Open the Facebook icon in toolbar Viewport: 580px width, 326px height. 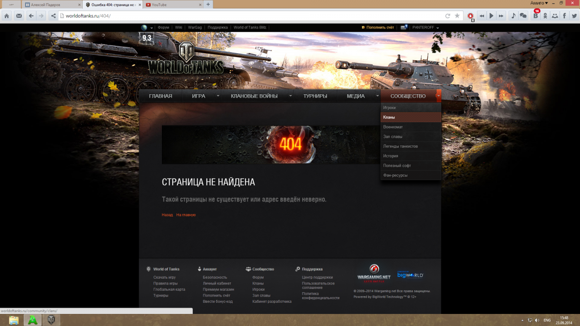(x=565, y=16)
